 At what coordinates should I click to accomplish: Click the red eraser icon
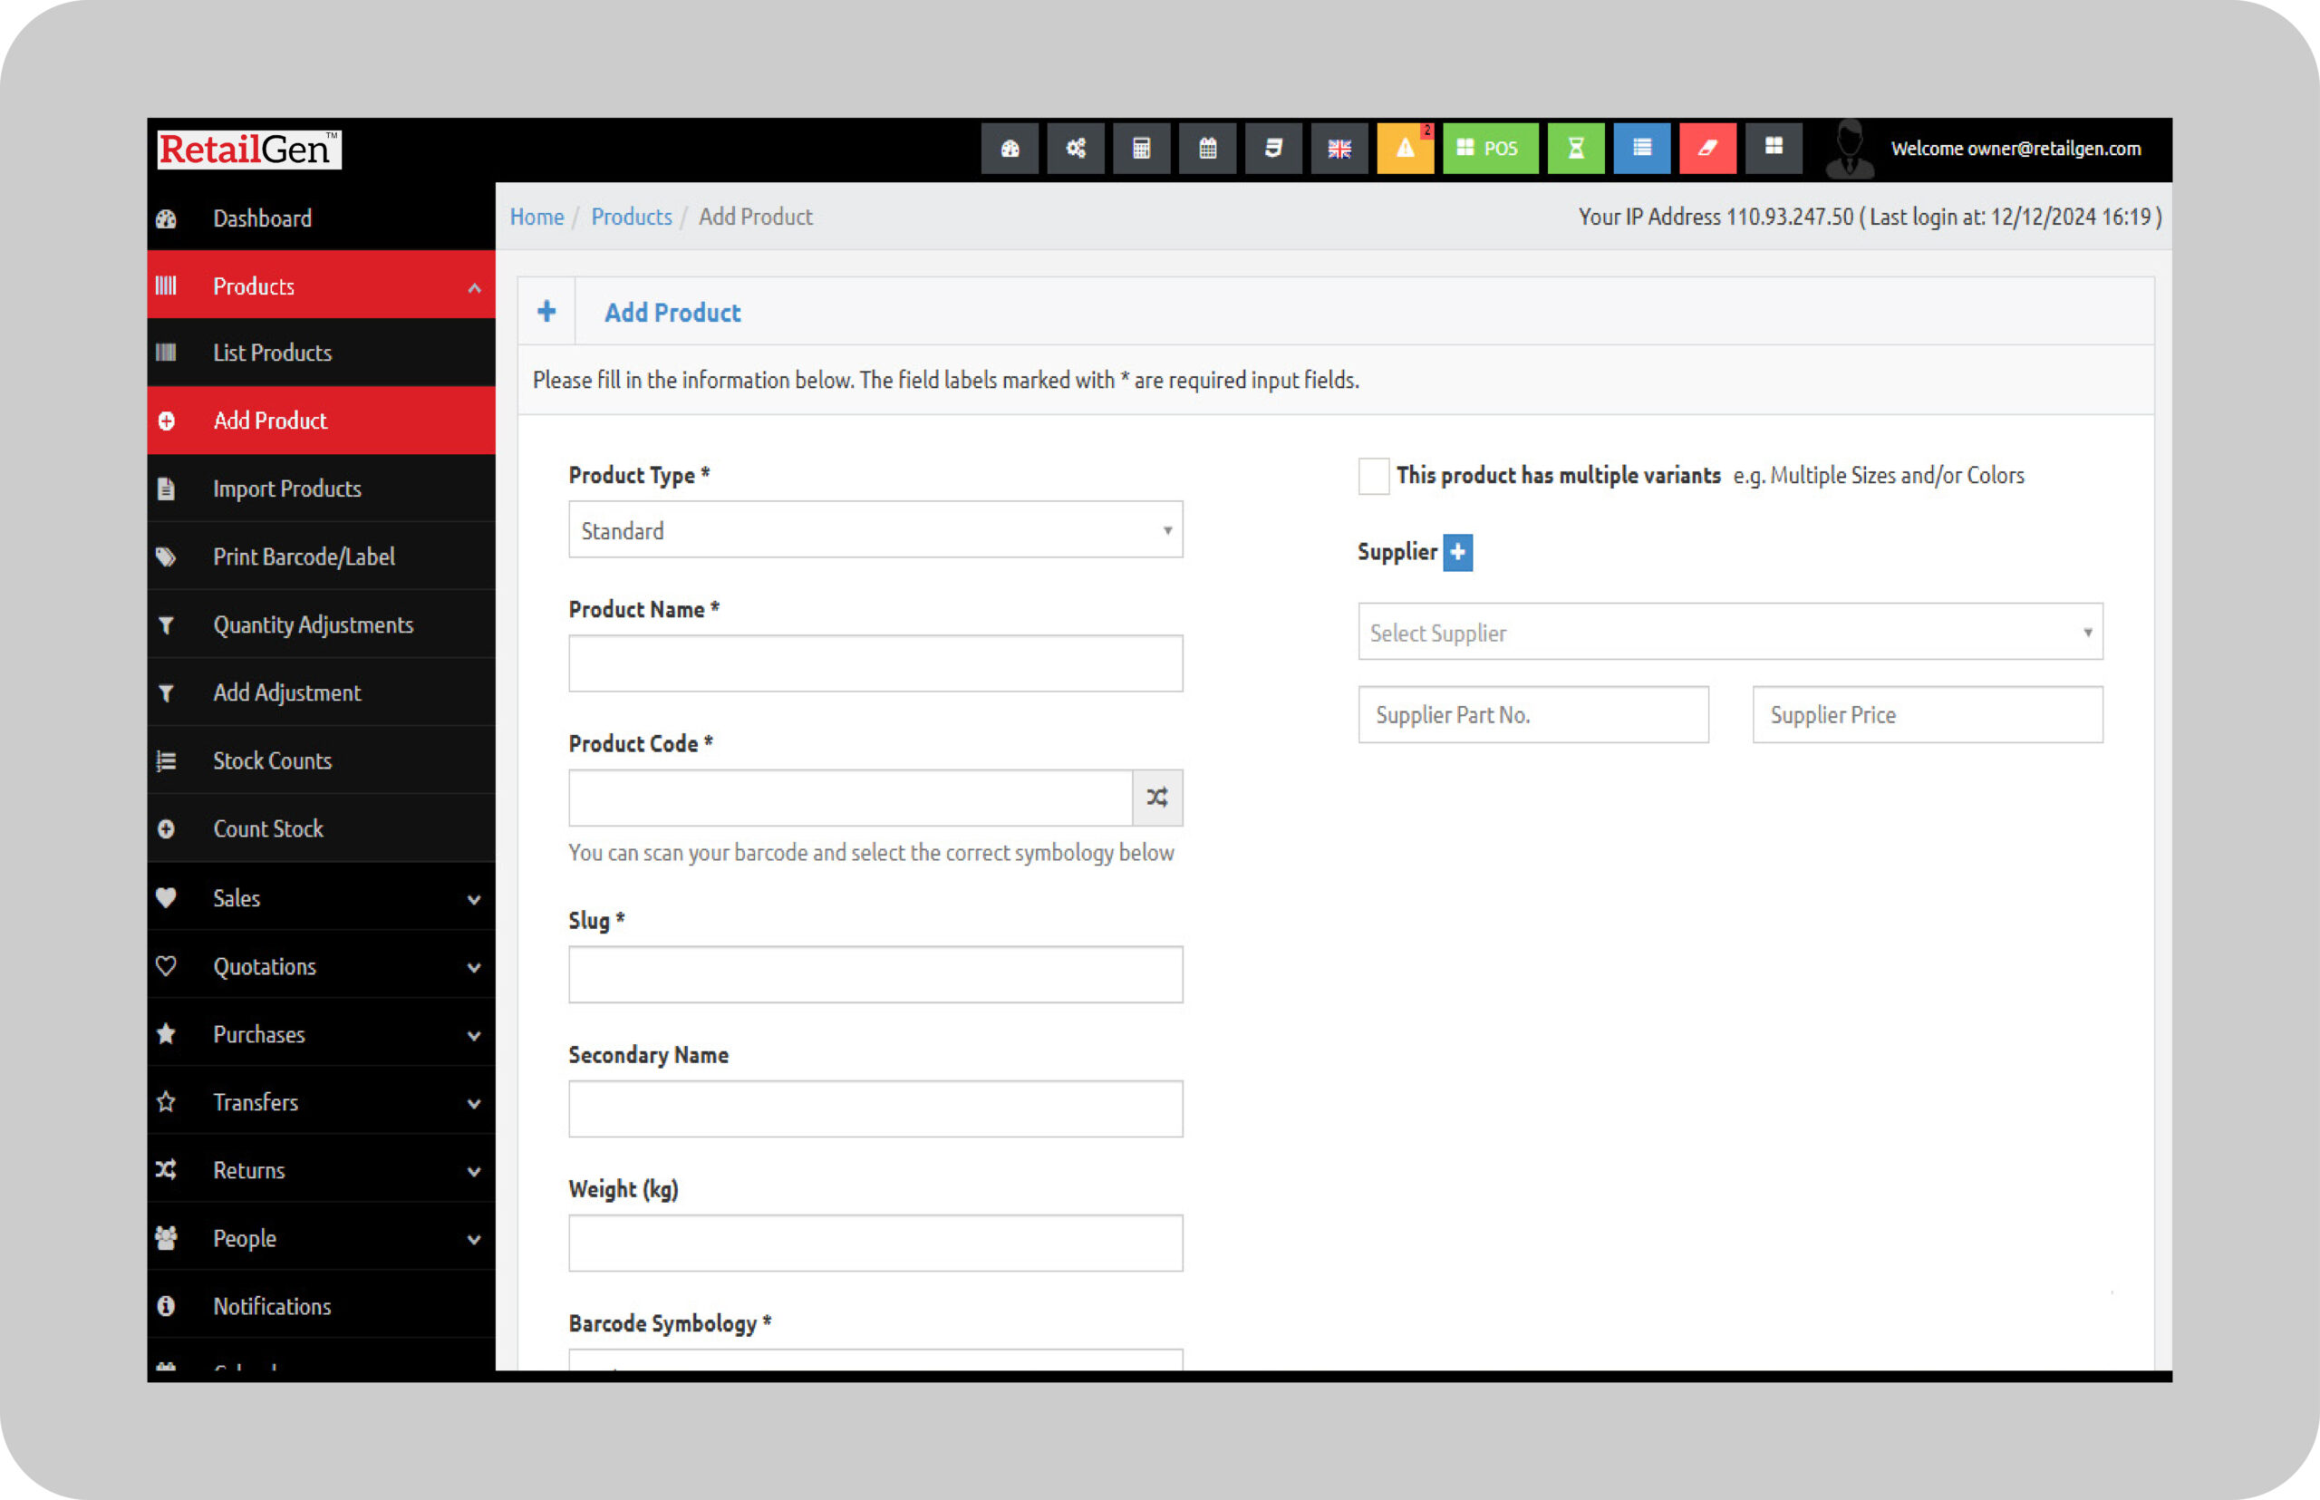[x=1707, y=148]
